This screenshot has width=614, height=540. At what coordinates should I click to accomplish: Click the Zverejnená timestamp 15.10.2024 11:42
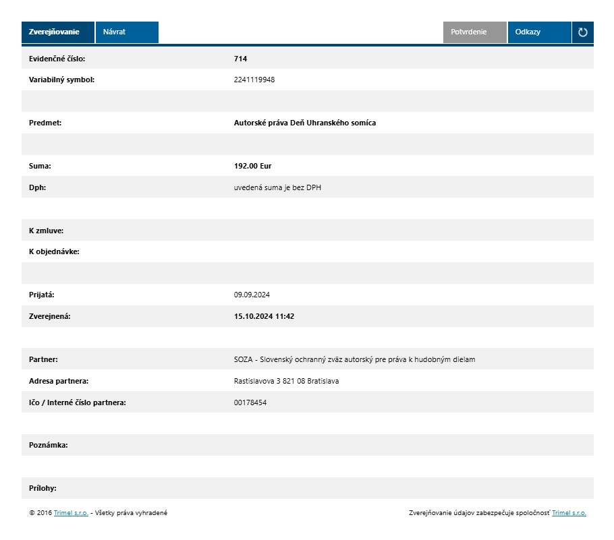pyautogui.click(x=264, y=316)
